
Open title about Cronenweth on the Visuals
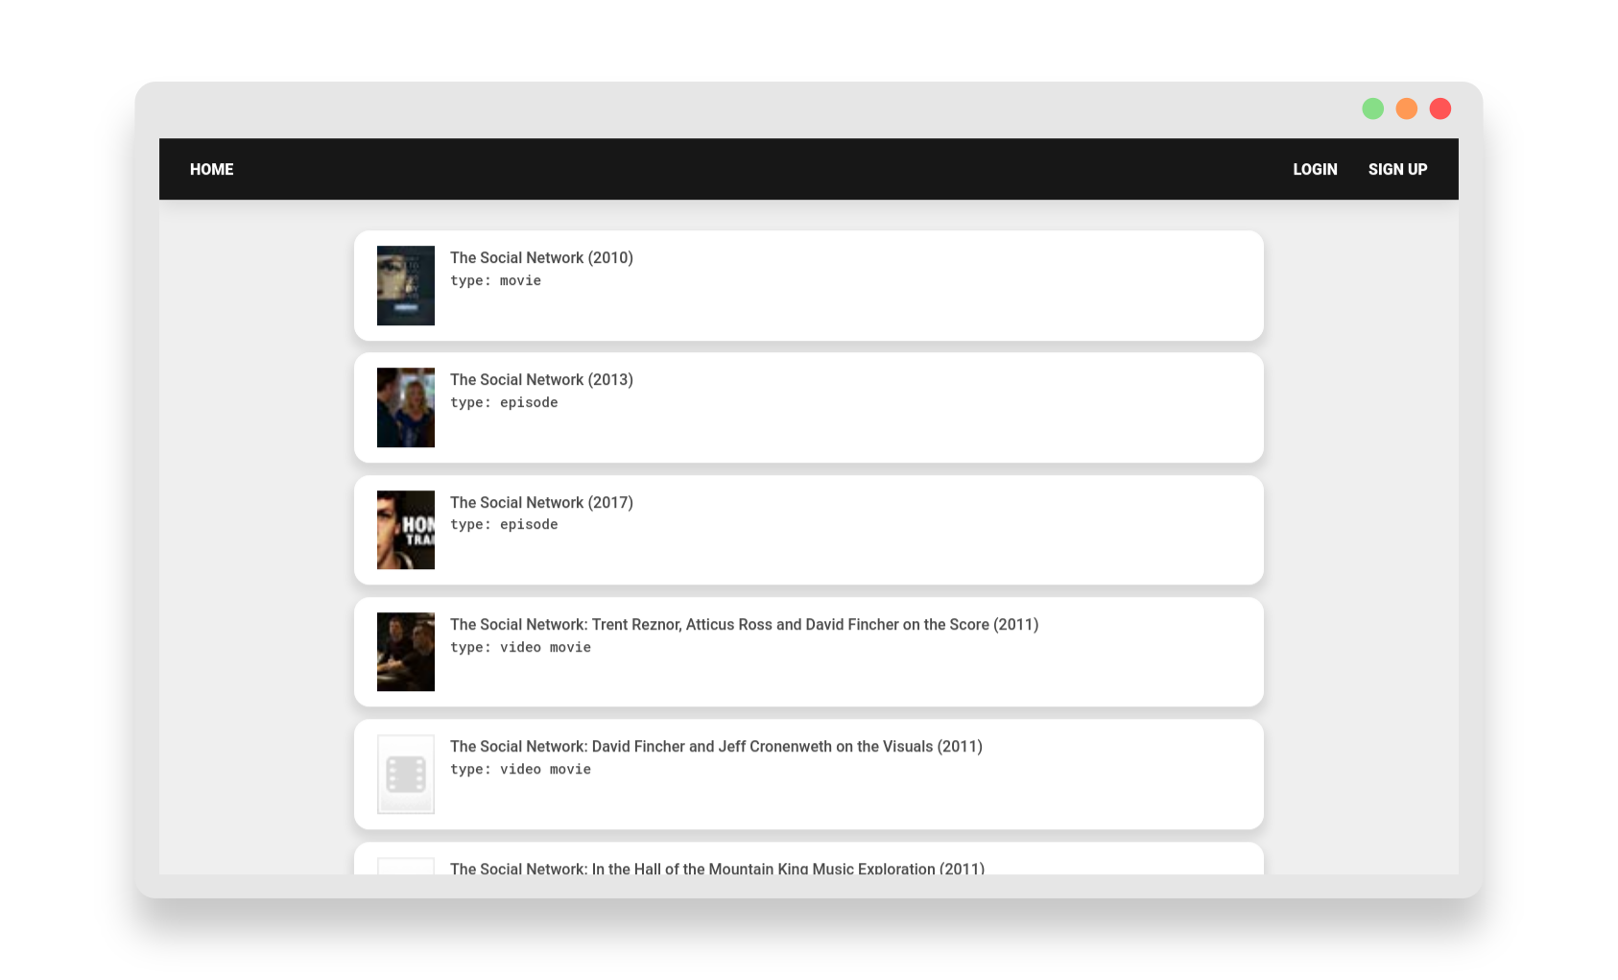[716, 746]
